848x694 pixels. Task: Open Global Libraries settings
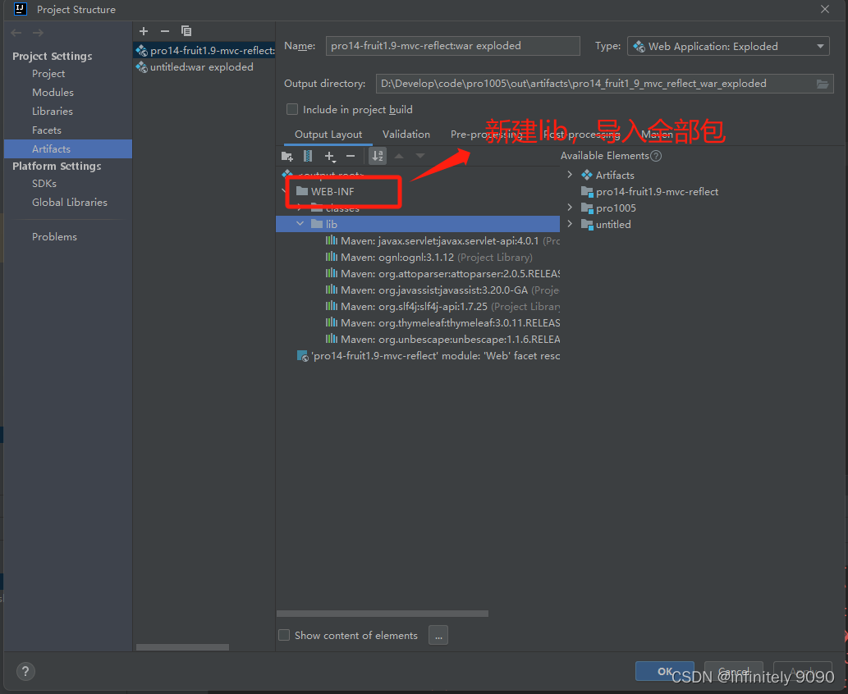[x=69, y=202]
